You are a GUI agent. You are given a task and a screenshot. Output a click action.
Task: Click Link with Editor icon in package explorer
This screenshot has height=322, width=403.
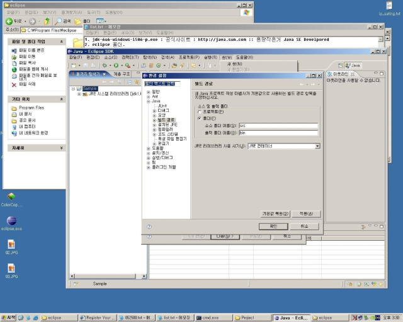[137, 82]
